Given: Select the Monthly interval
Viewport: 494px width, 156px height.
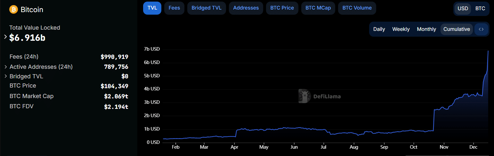Looking at the screenshot, I should pyautogui.click(x=426, y=29).
